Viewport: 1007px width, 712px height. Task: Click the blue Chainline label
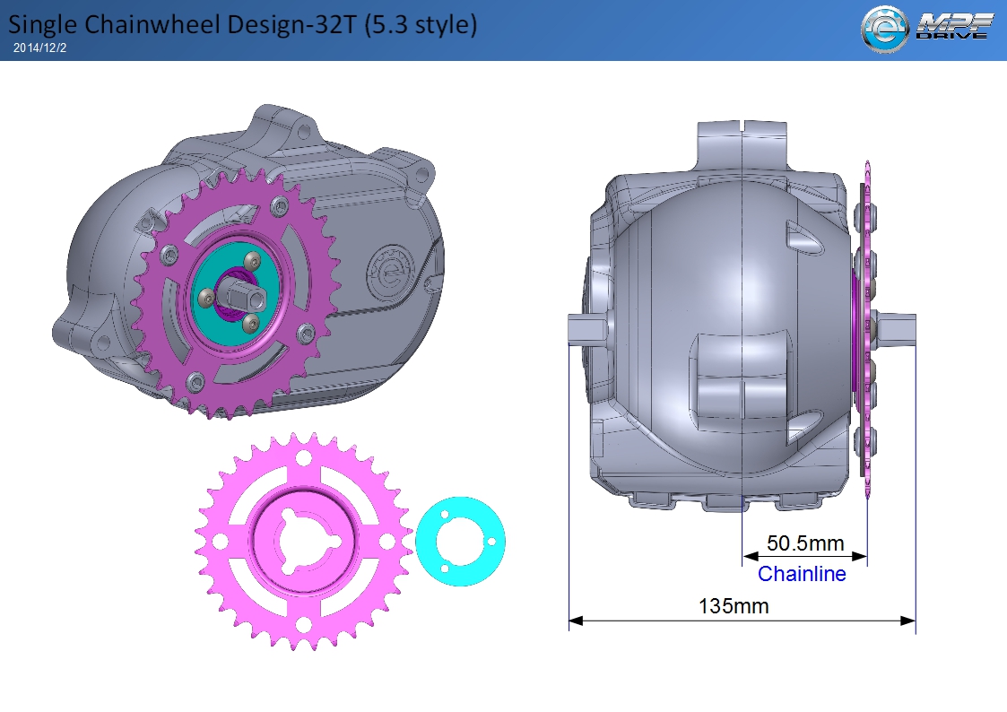click(802, 573)
